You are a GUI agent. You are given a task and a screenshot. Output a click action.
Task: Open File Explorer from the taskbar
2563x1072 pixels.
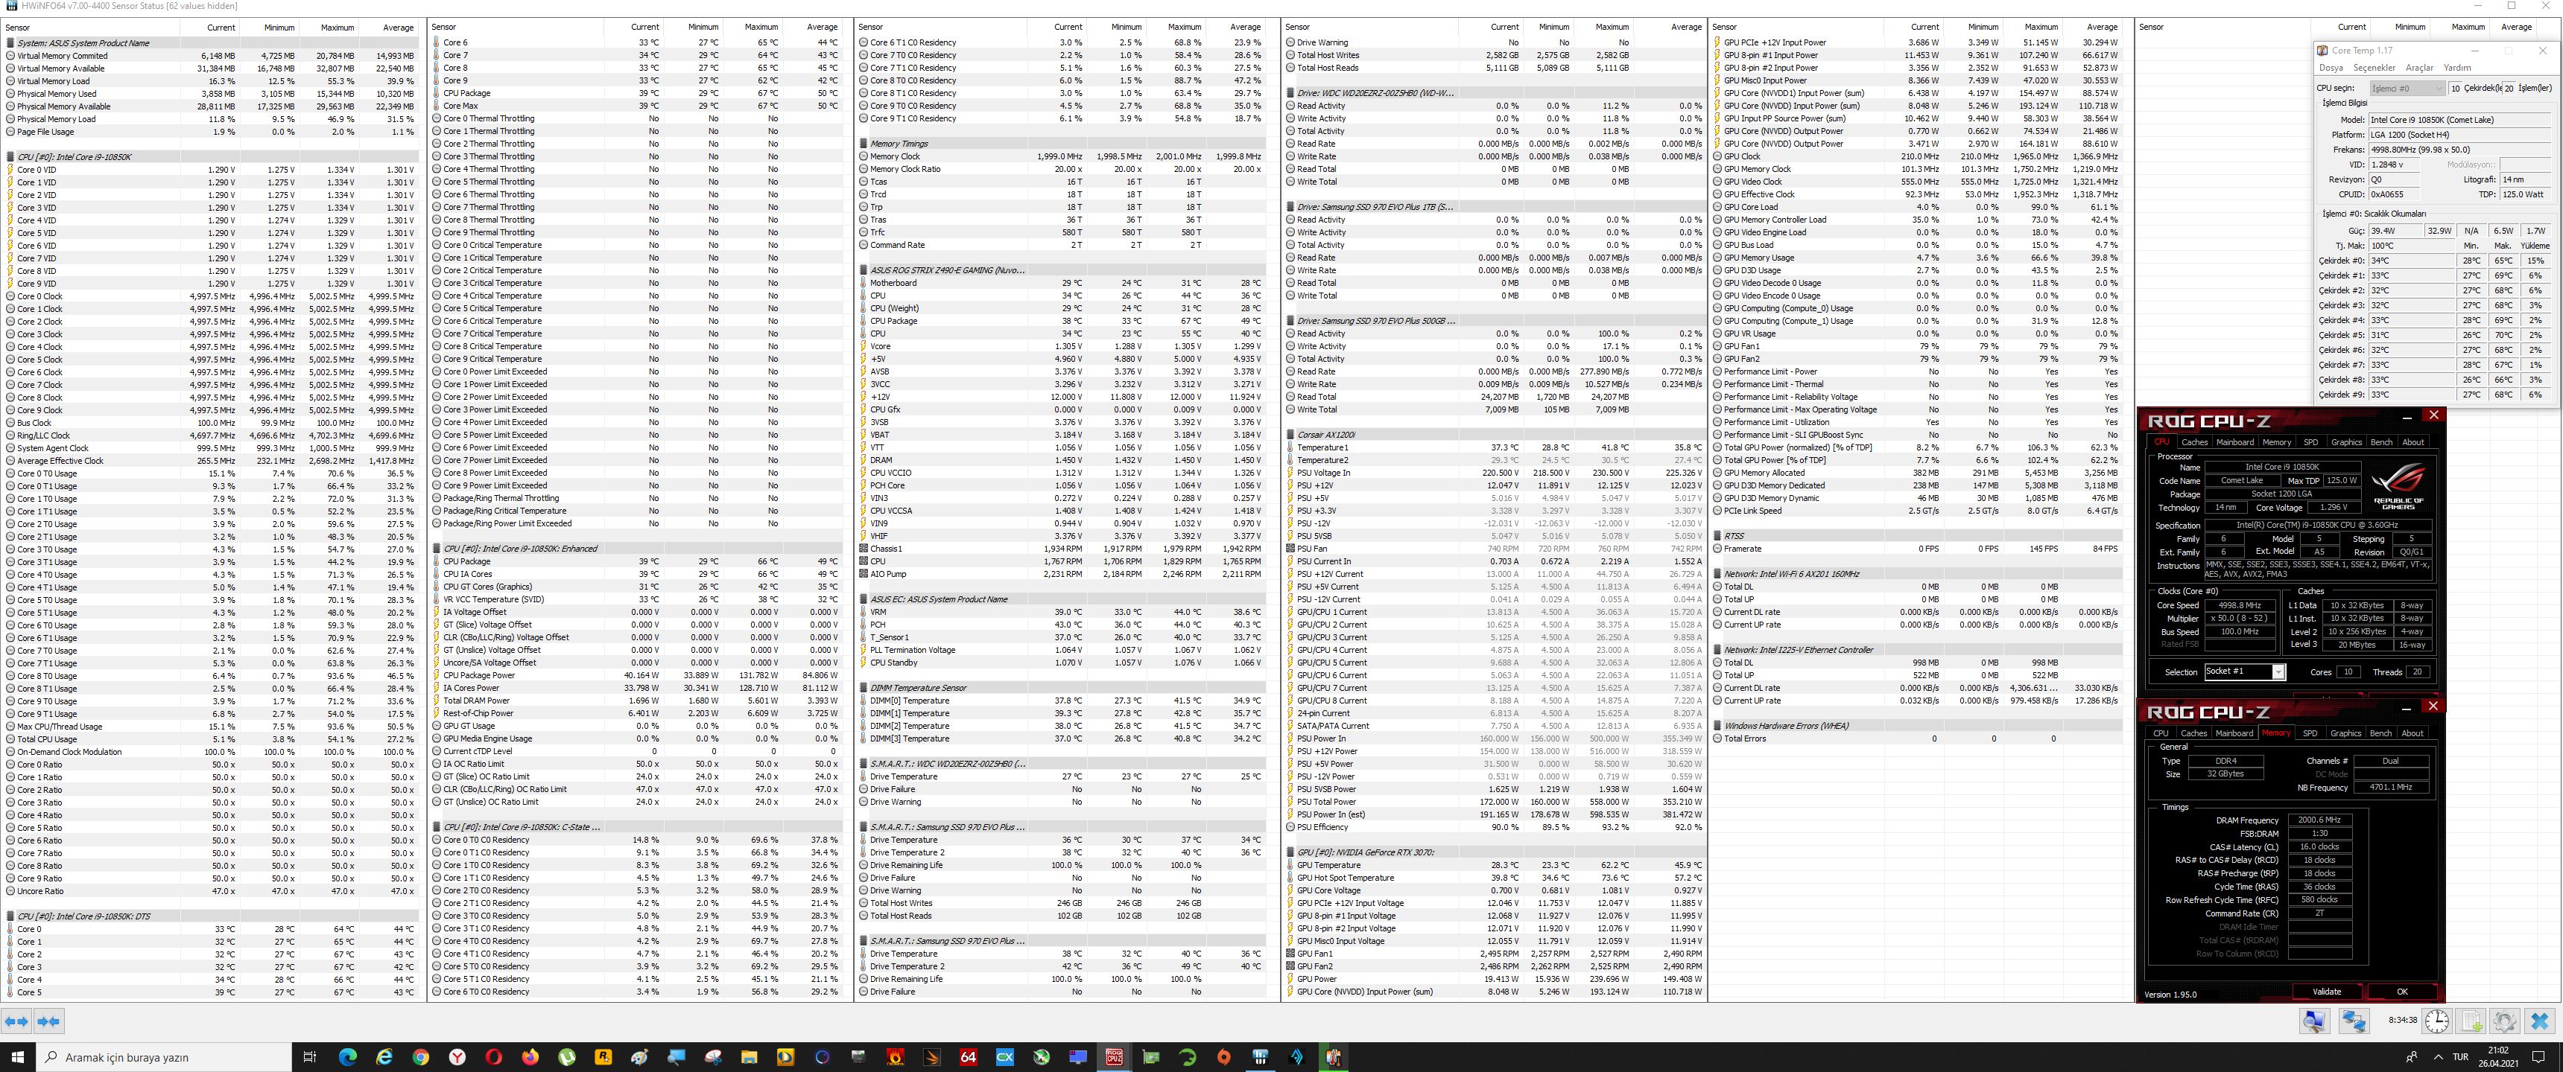750,1057
